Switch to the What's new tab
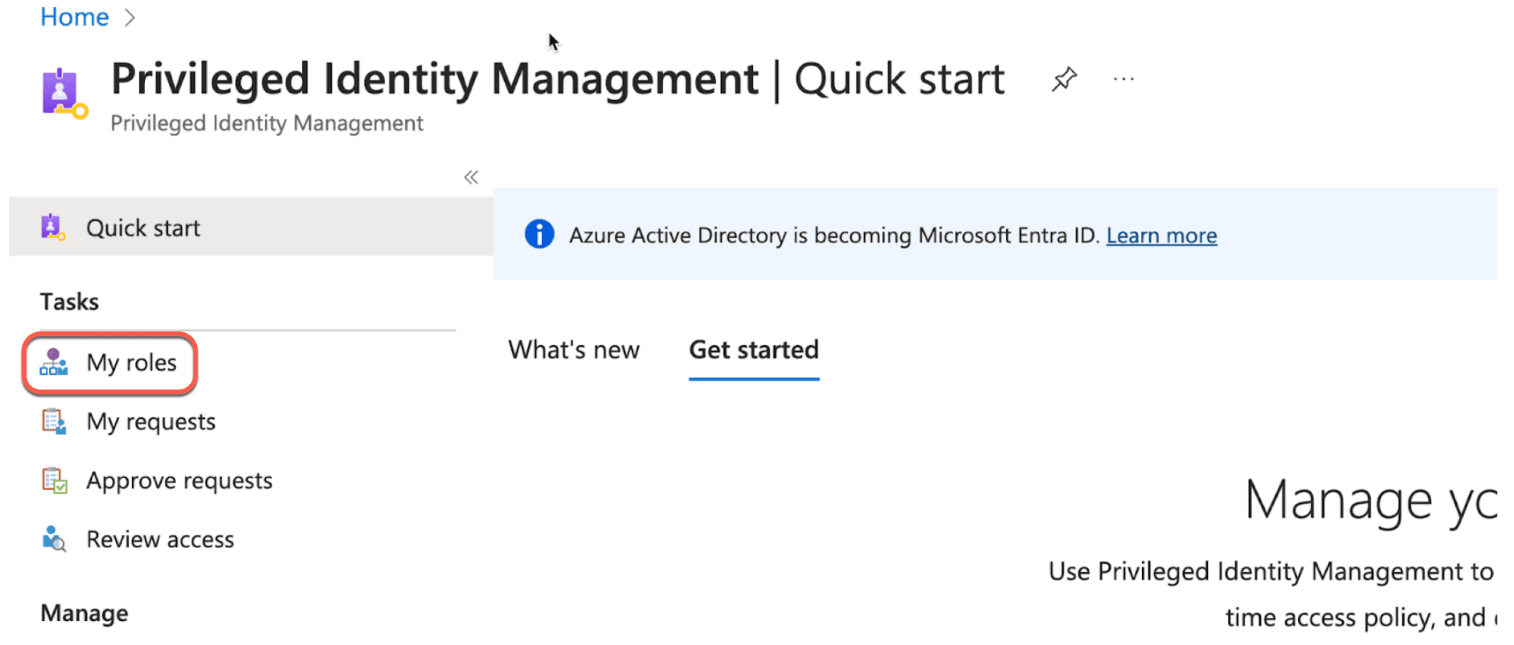 (x=573, y=350)
